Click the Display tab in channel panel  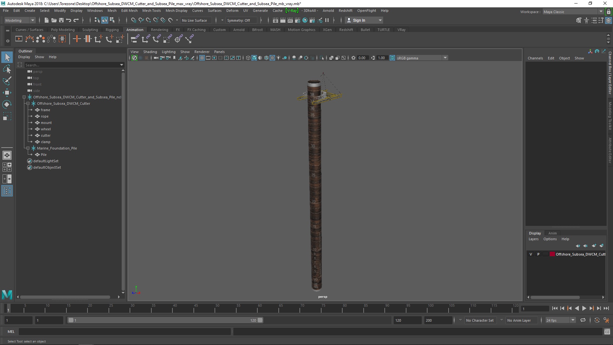(534, 233)
